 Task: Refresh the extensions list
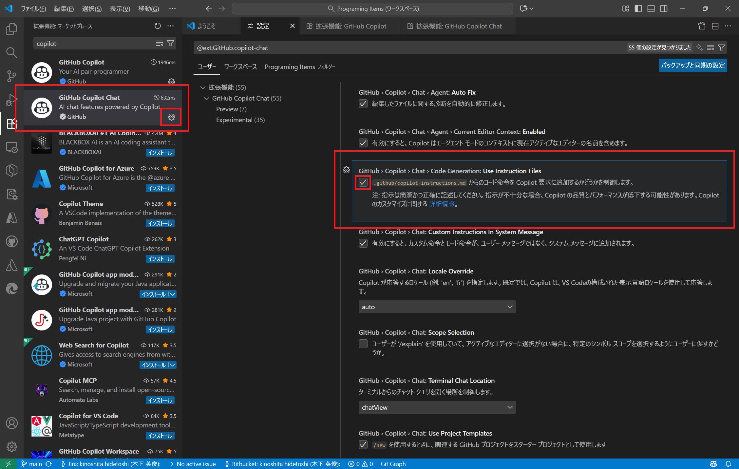158,26
